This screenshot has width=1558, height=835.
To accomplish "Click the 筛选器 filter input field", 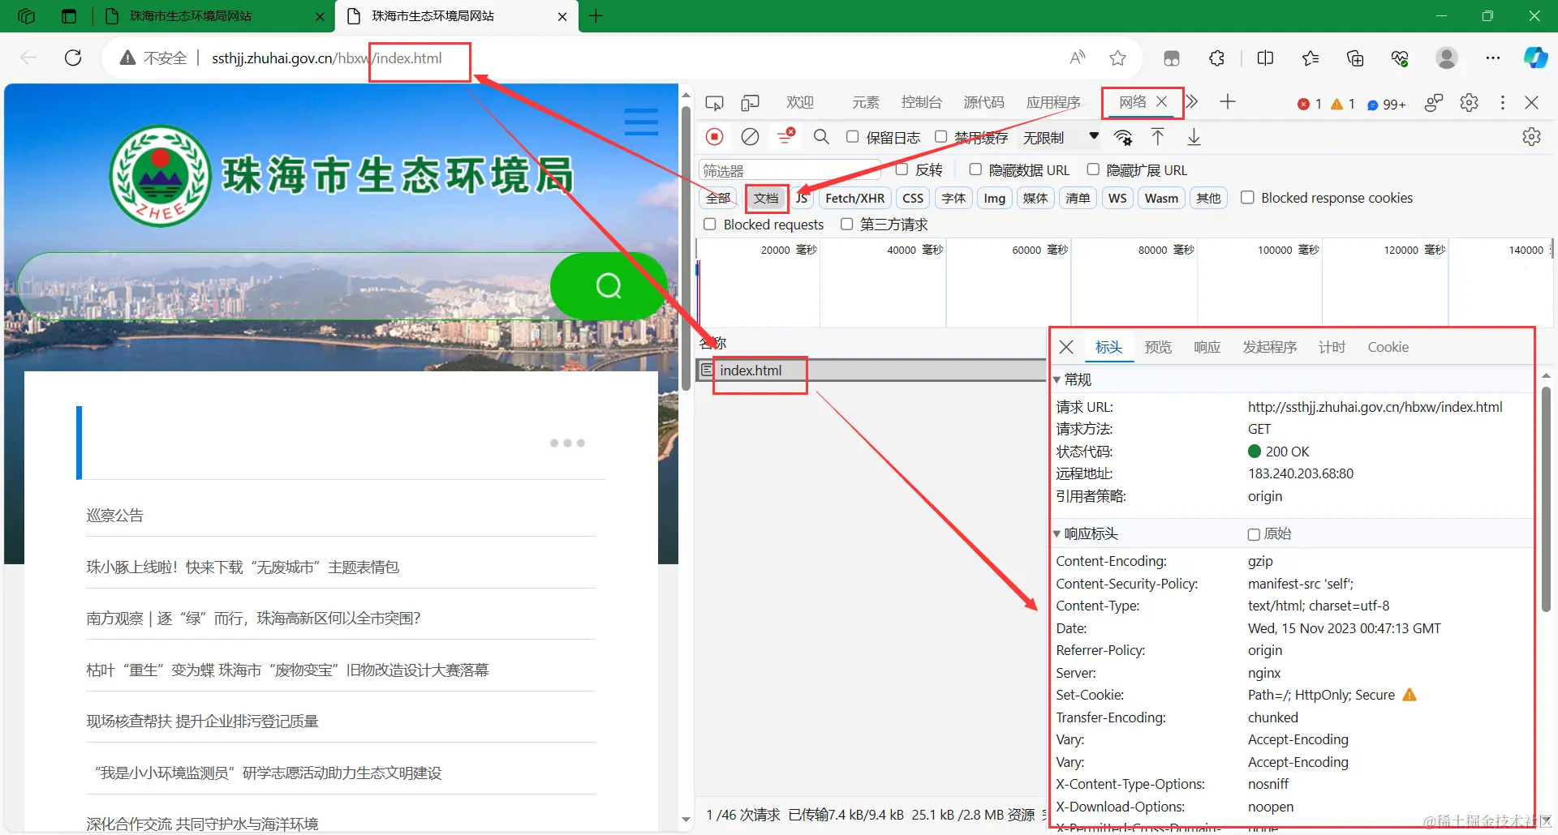I will [x=790, y=170].
